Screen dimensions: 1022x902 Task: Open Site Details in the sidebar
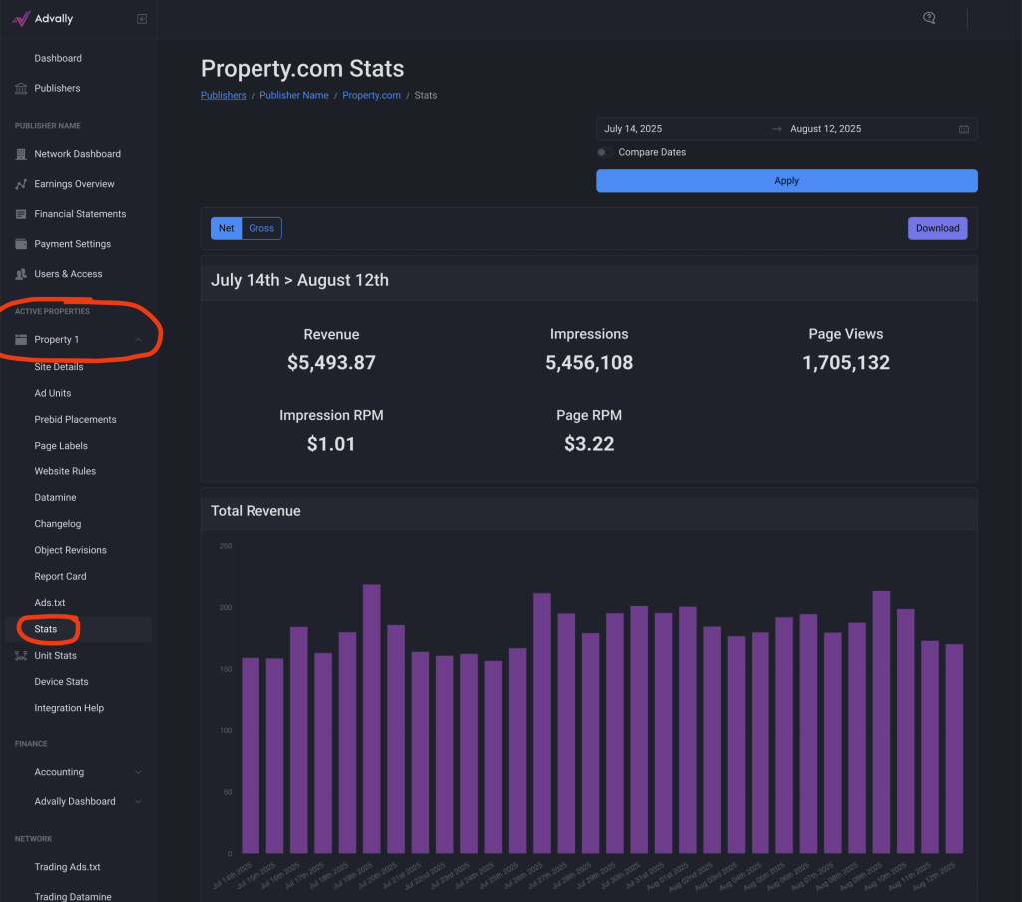click(59, 367)
